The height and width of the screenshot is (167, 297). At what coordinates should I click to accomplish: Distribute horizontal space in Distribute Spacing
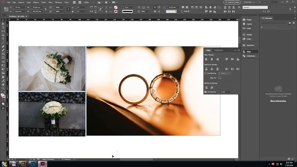click(x=212, y=88)
